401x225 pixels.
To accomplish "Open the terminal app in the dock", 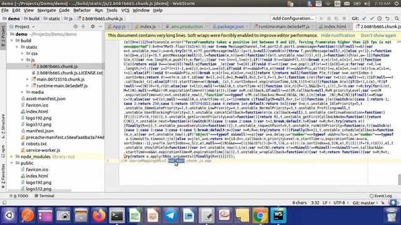I will click(x=117, y=216).
